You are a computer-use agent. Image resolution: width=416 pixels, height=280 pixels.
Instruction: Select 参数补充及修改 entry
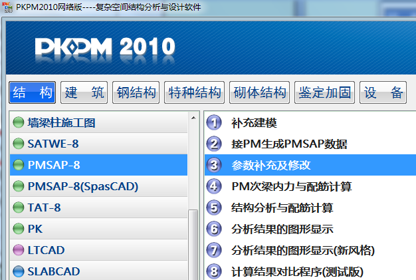click(x=310, y=165)
